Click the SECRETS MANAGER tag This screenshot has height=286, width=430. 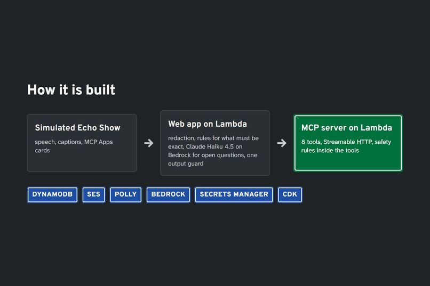tap(234, 194)
